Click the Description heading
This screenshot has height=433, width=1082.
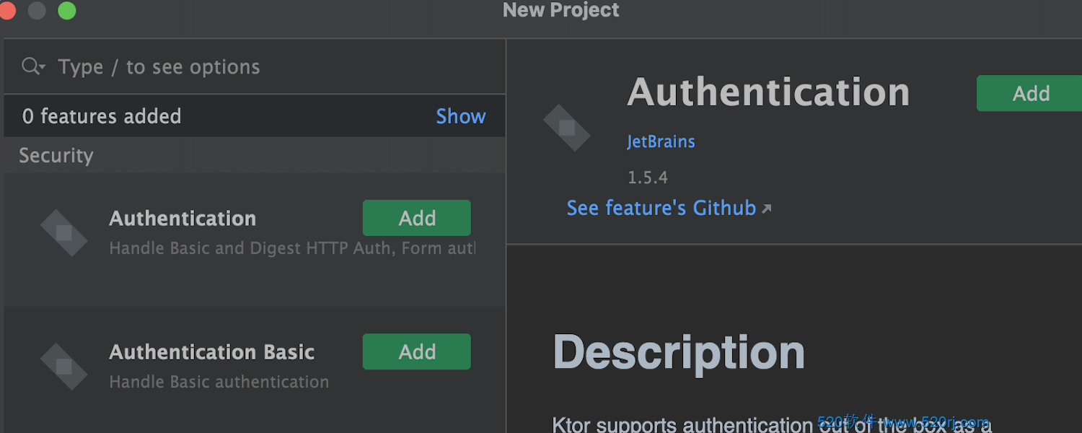coord(679,353)
